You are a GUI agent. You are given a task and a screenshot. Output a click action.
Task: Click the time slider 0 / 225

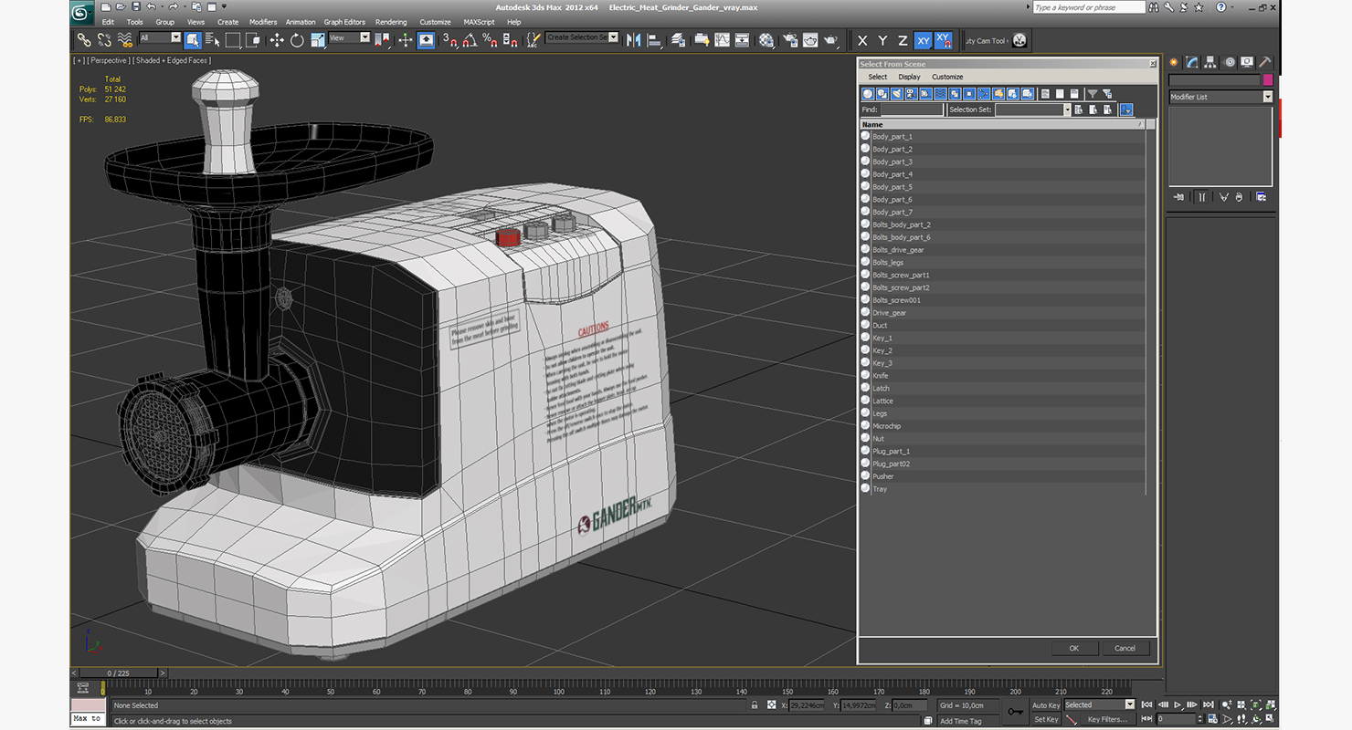119,673
